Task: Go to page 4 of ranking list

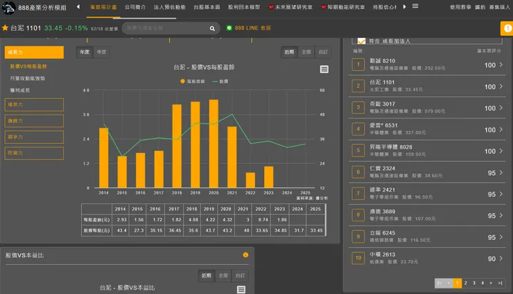Action: coord(482,283)
